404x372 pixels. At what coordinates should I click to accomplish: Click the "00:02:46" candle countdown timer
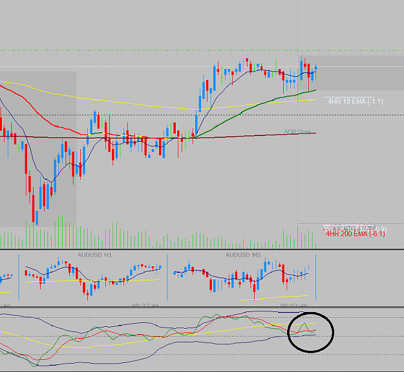293,305
